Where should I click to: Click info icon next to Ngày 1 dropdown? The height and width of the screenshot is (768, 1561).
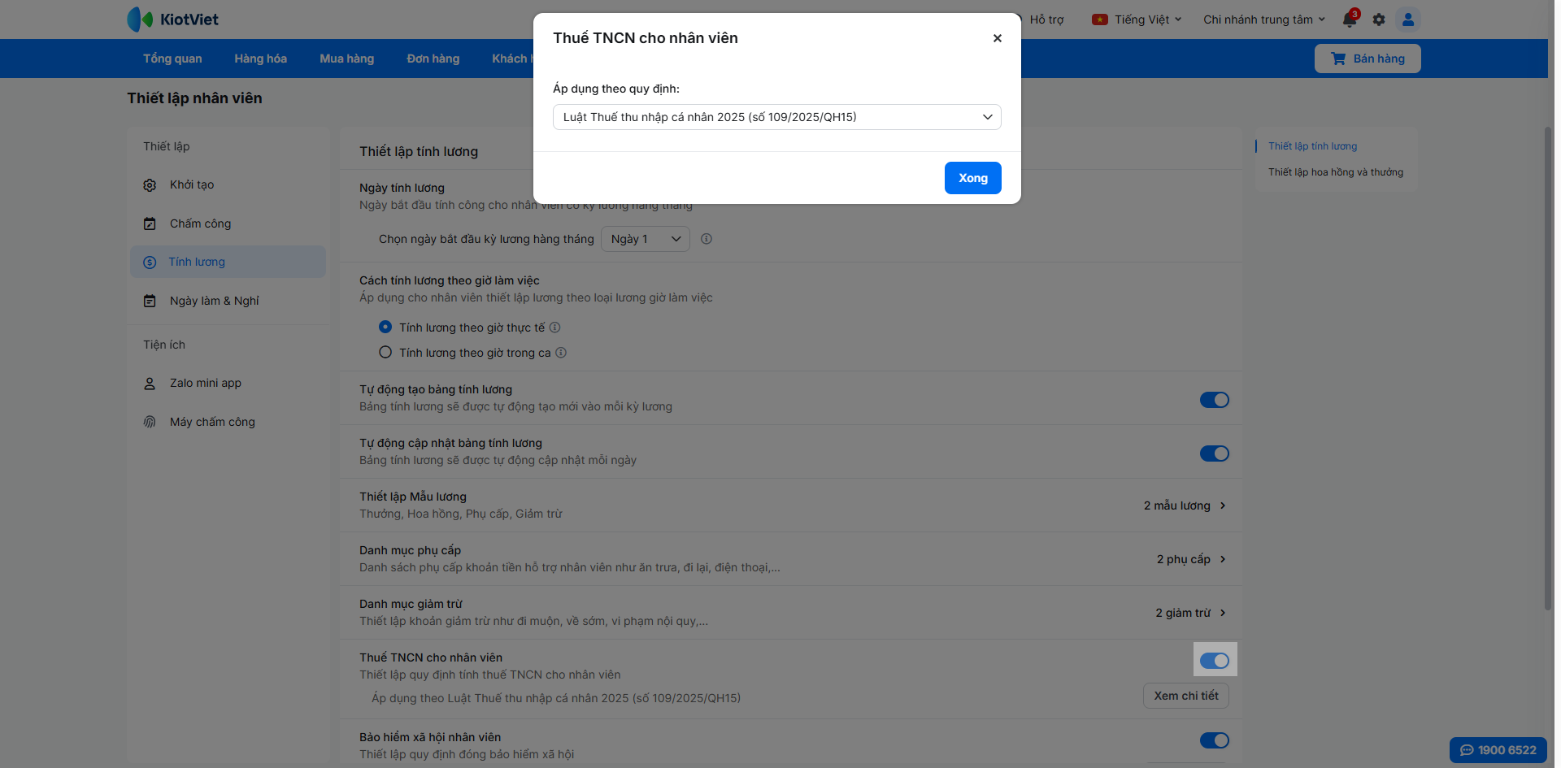point(707,239)
